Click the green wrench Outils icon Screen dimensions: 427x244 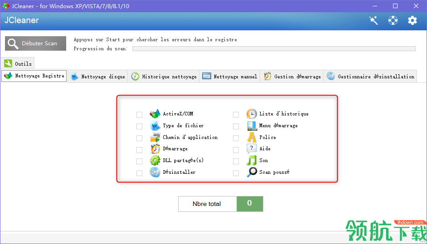coord(8,63)
